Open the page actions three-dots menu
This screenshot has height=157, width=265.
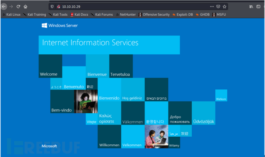tap(212, 7)
